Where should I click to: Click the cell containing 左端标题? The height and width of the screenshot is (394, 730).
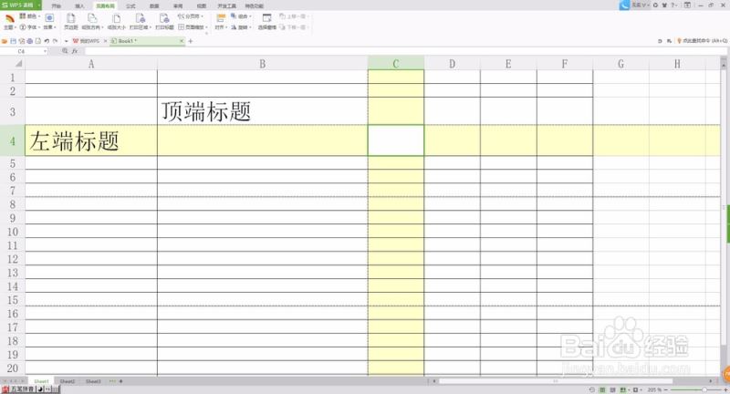tap(91, 140)
